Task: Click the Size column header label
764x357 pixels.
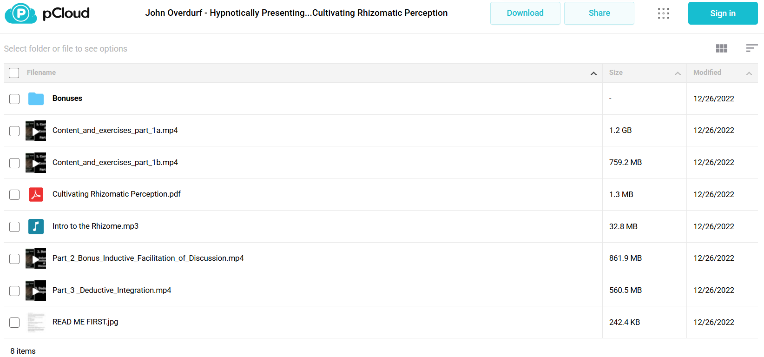Action: (x=616, y=73)
